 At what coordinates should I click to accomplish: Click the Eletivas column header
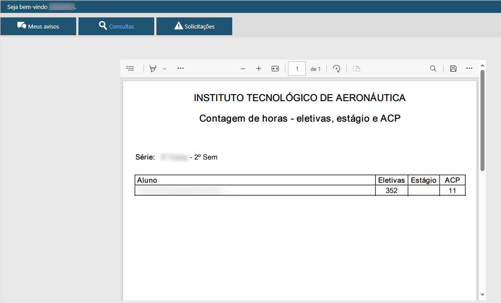(391, 180)
